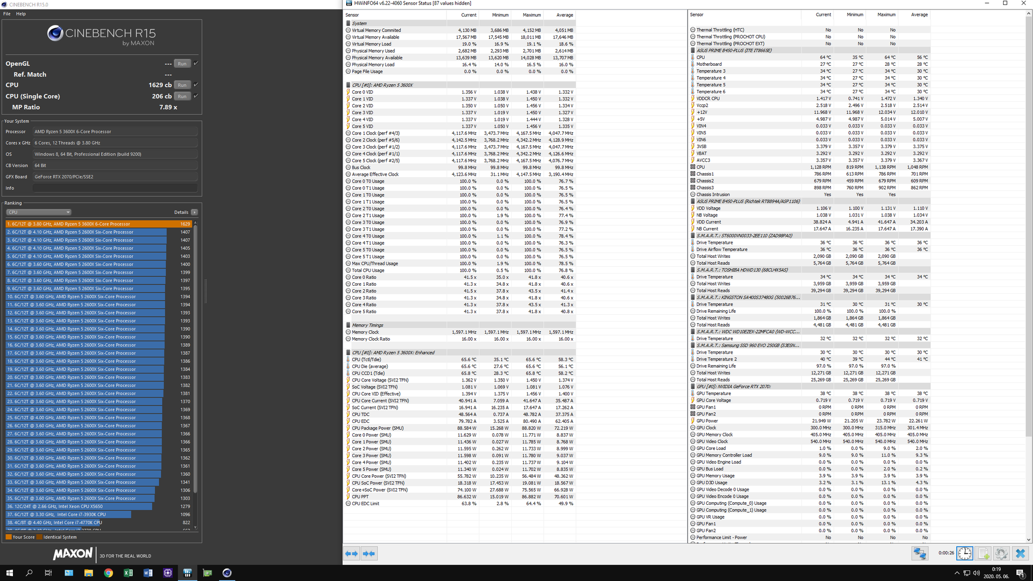Click the Details arrow button in Ranking

[195, 212]
